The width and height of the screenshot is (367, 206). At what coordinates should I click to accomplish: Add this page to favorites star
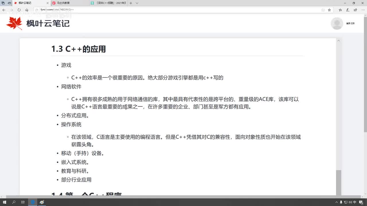pyautogui.click(x=329, y=10)
